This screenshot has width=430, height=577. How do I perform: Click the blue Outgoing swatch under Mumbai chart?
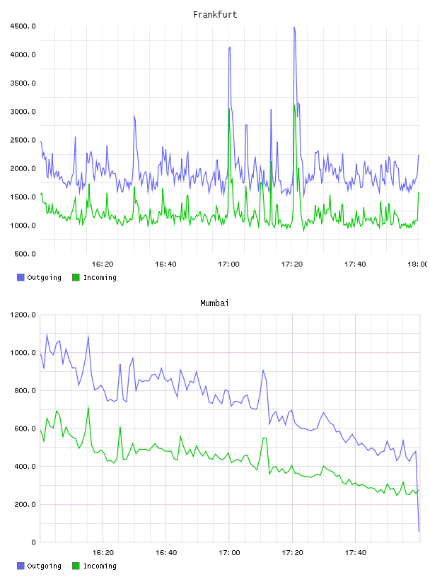click(x=21, y=566)
